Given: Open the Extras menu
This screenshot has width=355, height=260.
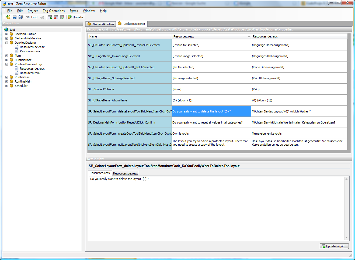Looking at the screenshot, I should [x=74, y=11].
